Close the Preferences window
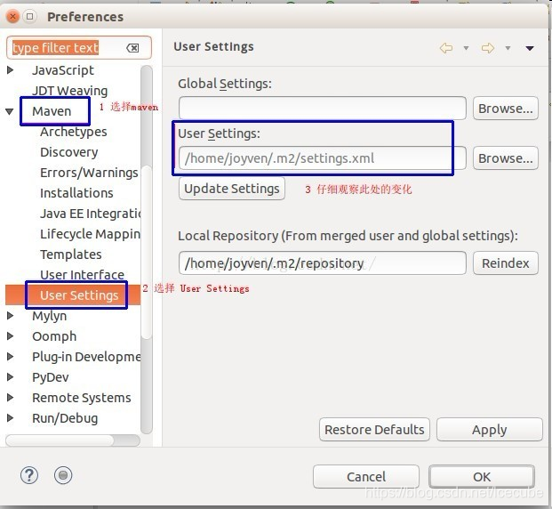 [x=12, y=16]
